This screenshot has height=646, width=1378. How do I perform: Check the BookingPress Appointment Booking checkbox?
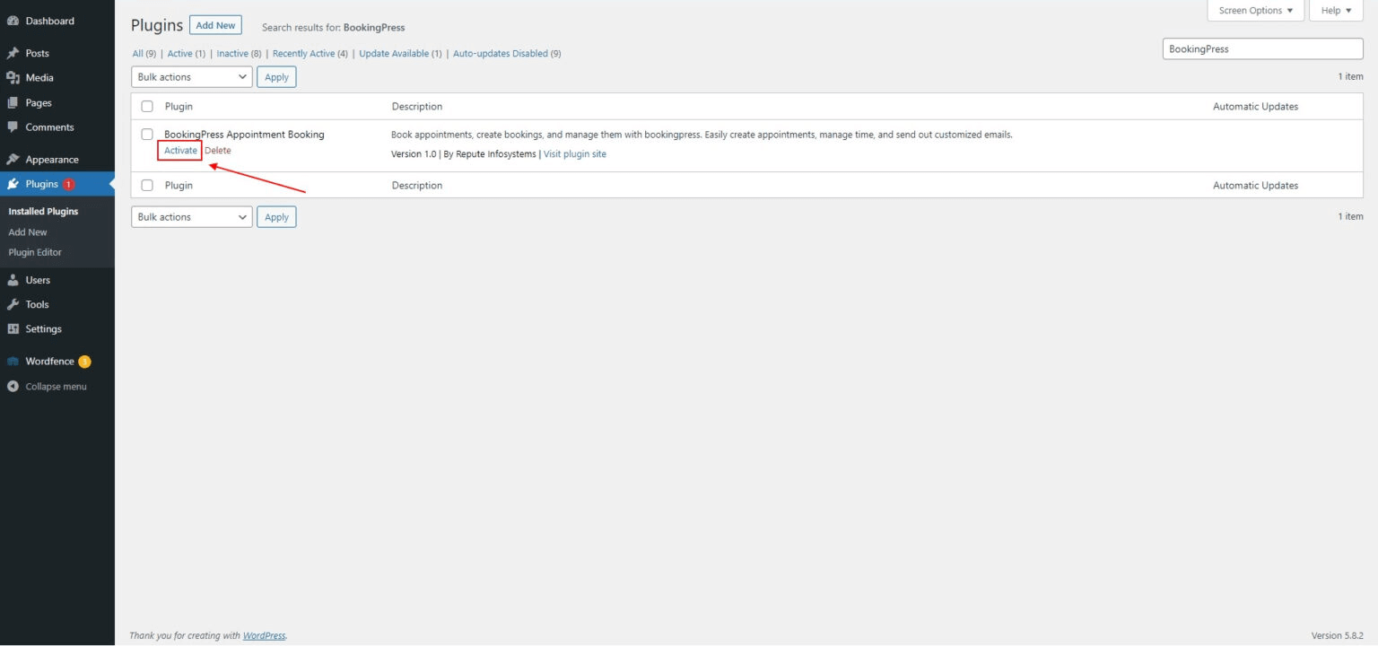point(147,135)
